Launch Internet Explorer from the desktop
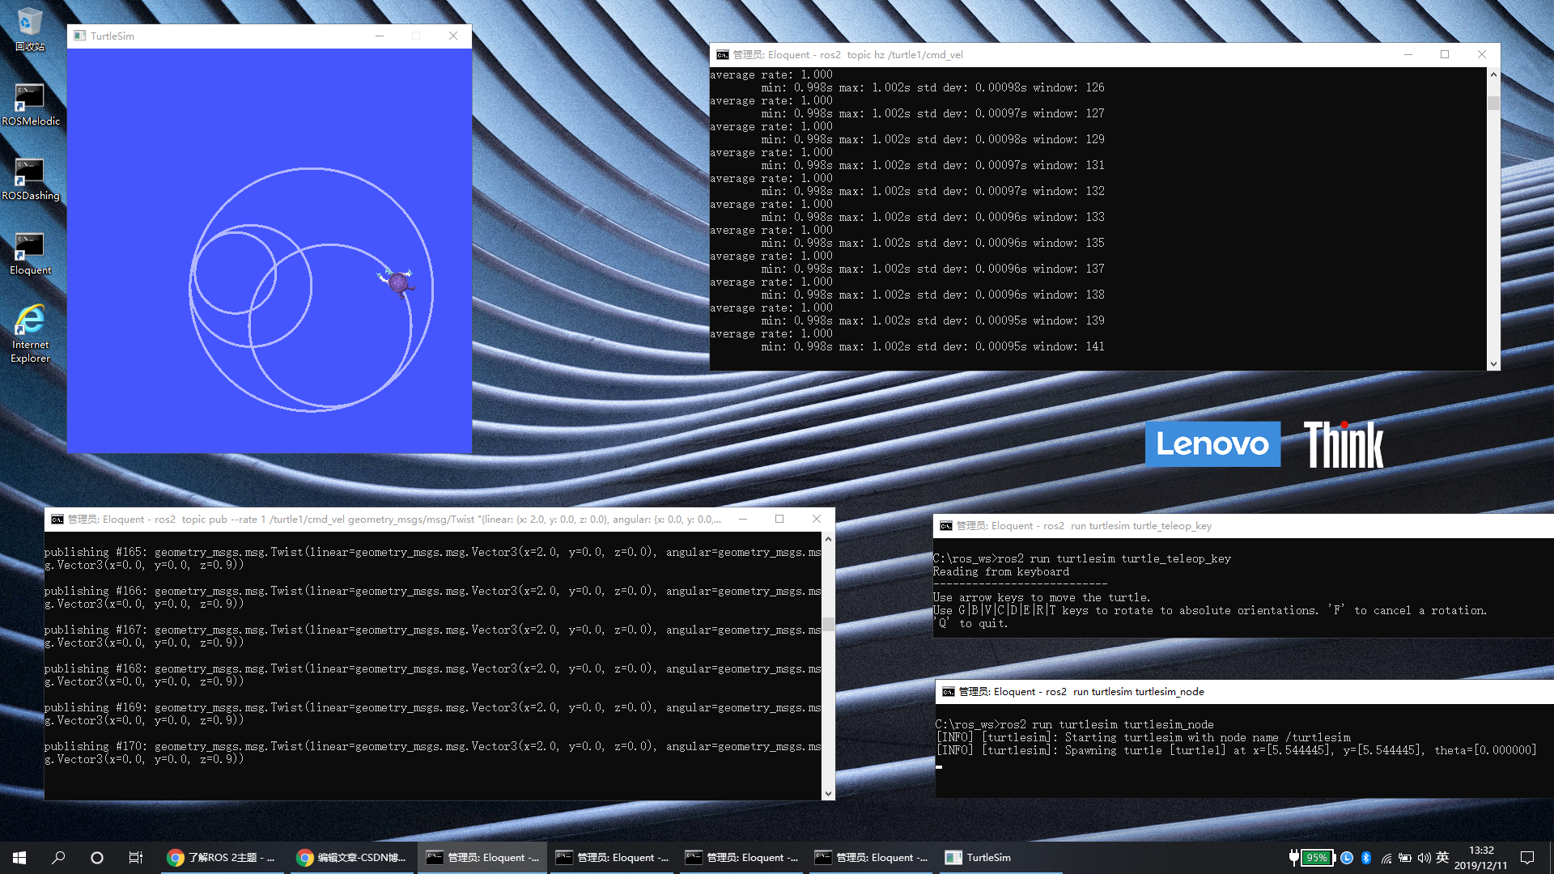This screenshot has width=1554, height=874. tap(30, 332)
